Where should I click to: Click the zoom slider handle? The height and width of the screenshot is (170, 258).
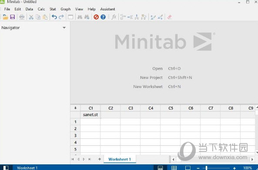tap(206, 168)
